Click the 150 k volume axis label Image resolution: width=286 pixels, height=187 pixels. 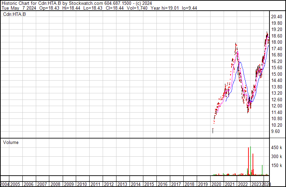(277, 166)
